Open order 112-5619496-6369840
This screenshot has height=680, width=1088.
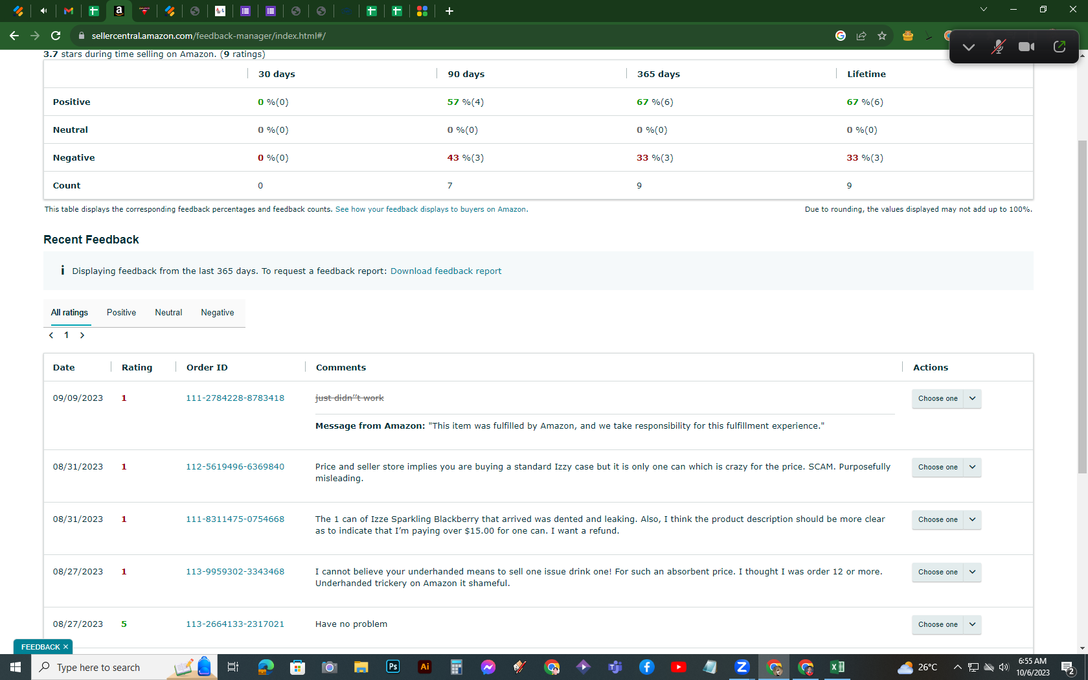click(235, 466)
